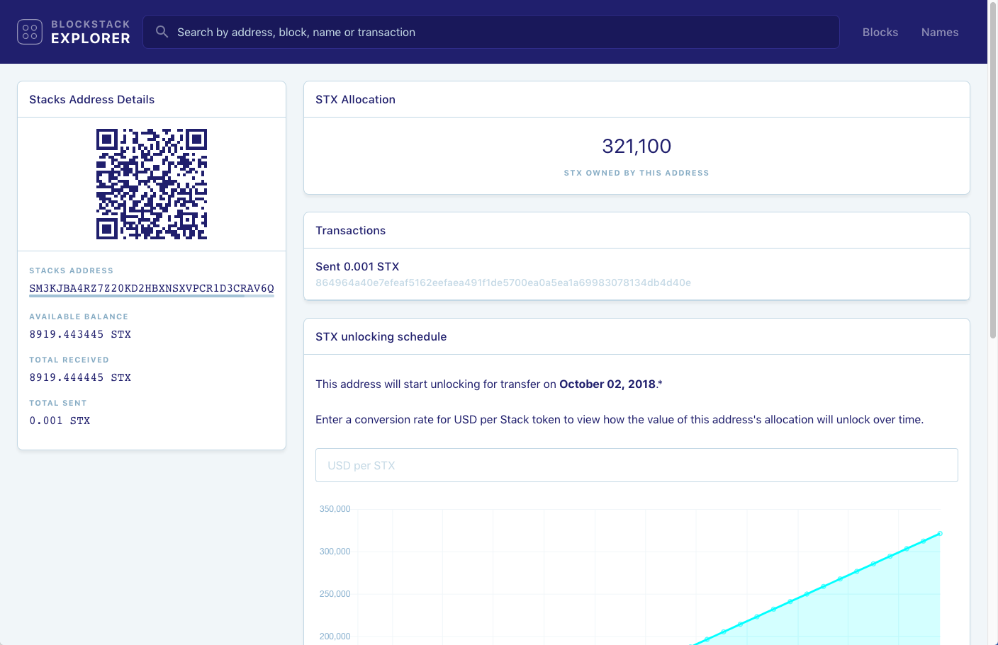Select the available balance 8919.443445 STX

click(80, 334)
